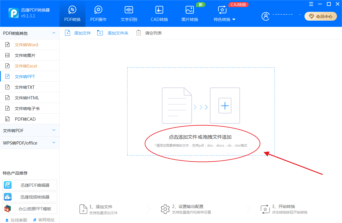
Task: Click the 2、设置输出配置 step label
Action: 188,206
